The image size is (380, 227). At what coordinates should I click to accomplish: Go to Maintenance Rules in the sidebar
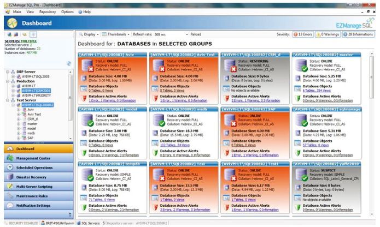point(32,196)
